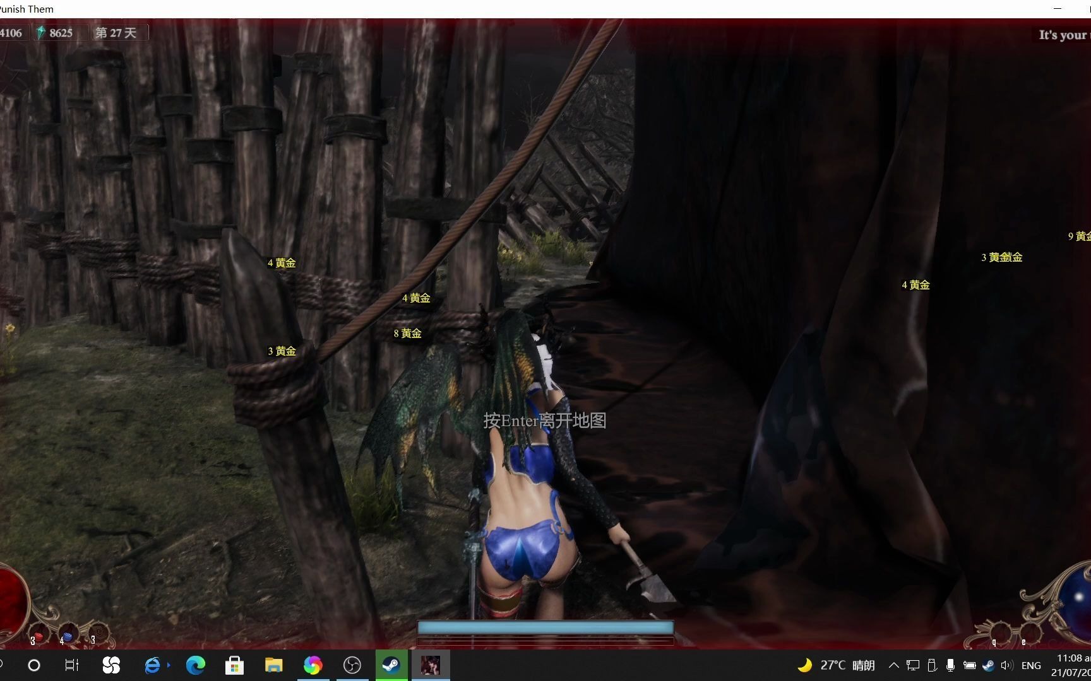Switch to OBS Studio in taskbar
Image resolution: width=1091 pixels, height=681 pixels.
[x=352, y=665]
